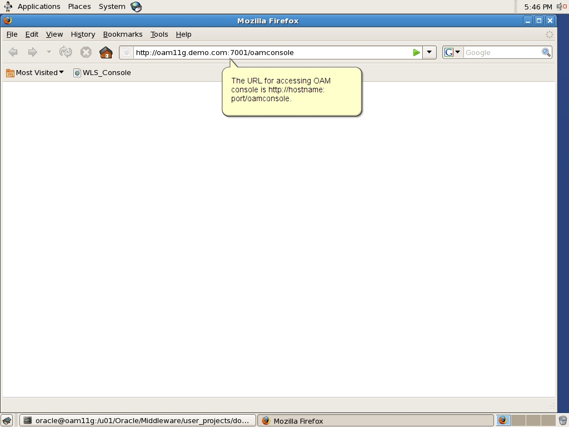This screenshot has width=569, height=427.
Task: Click the Forward navigation arrow
Action: pyautogui.click(x=33, y=52)
